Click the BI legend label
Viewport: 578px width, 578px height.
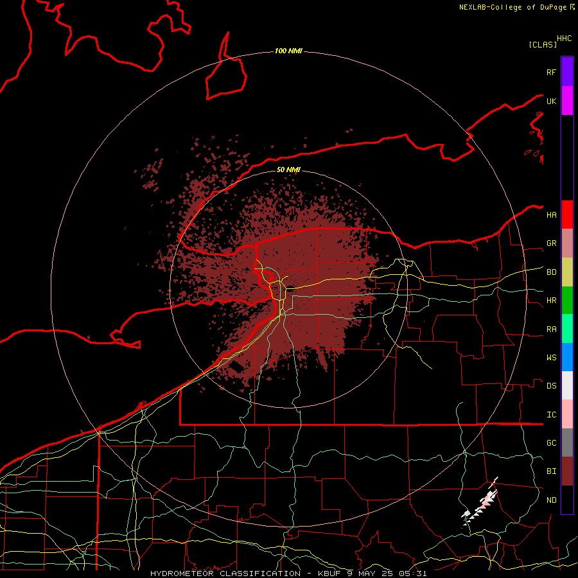click(x=551, y=471)
